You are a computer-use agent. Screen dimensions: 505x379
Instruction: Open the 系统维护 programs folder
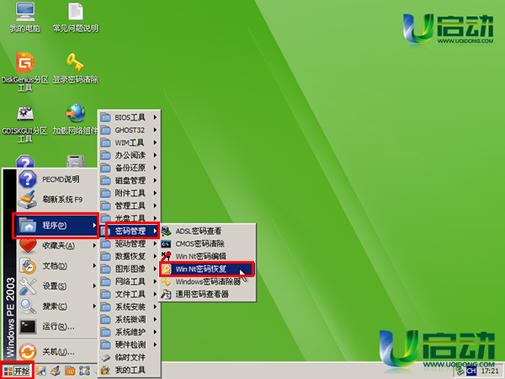click(x=129, y=332)
